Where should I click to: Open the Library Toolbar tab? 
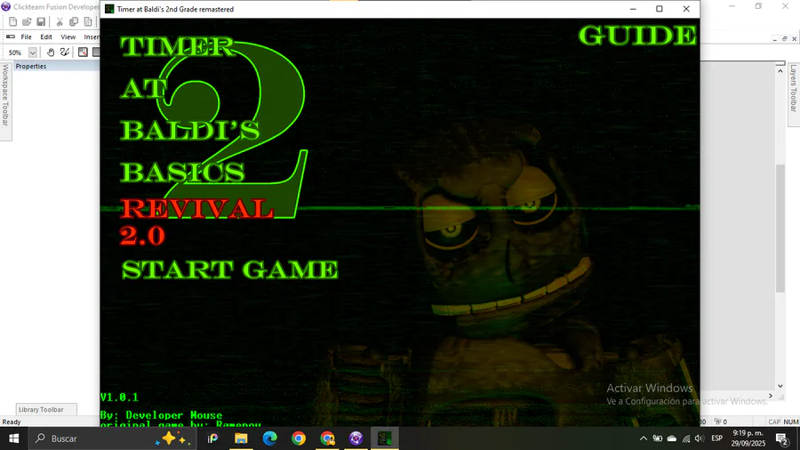[x=46, y=409]
